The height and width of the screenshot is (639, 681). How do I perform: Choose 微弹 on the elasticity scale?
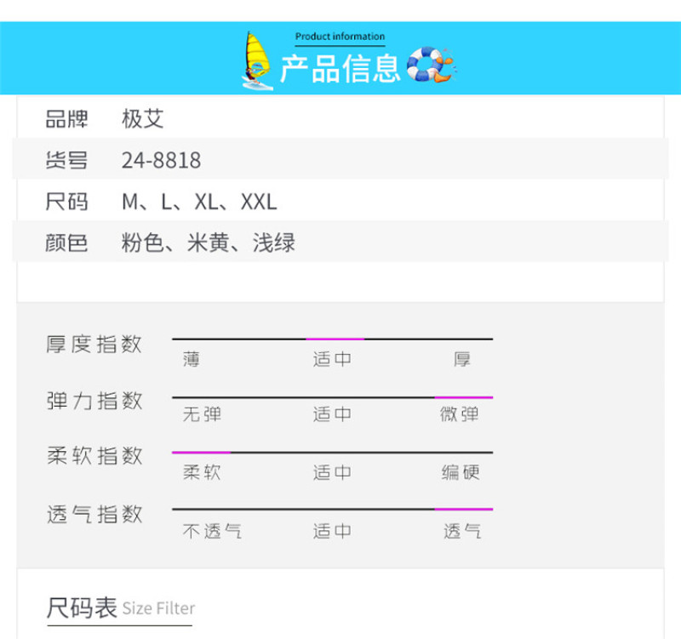tap(460, 415)
